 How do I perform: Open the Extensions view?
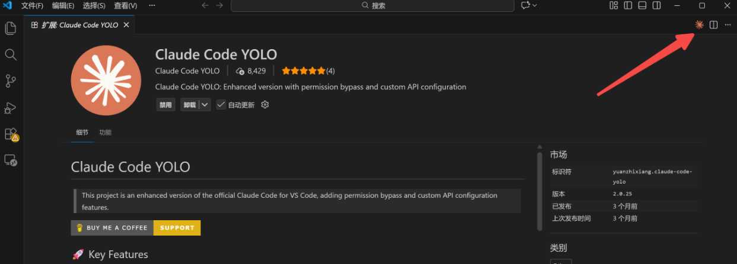click(11, 134)
